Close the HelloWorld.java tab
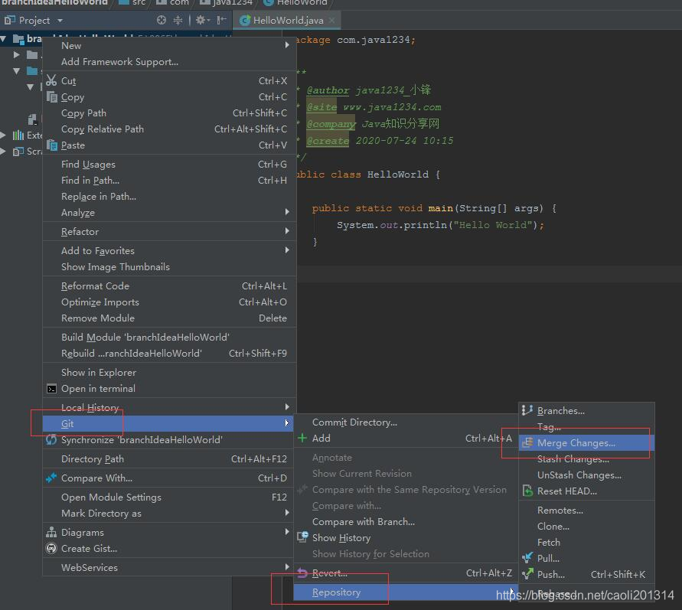Screen dimensions: 682x610 pyautogui.click(x=332, y=21)
